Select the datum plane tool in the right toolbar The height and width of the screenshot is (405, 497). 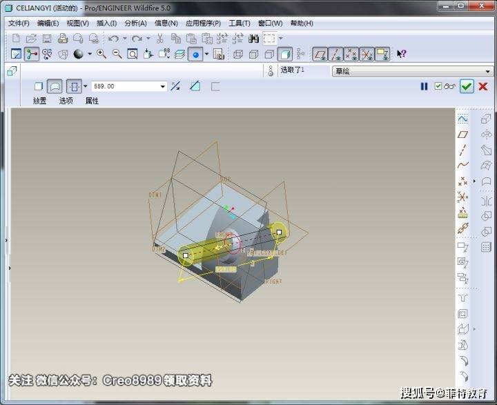tap(462, 135)
